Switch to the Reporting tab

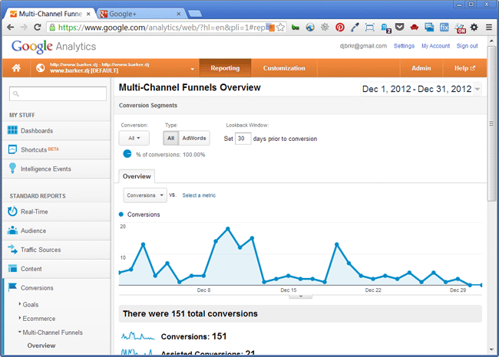(225, 68)
